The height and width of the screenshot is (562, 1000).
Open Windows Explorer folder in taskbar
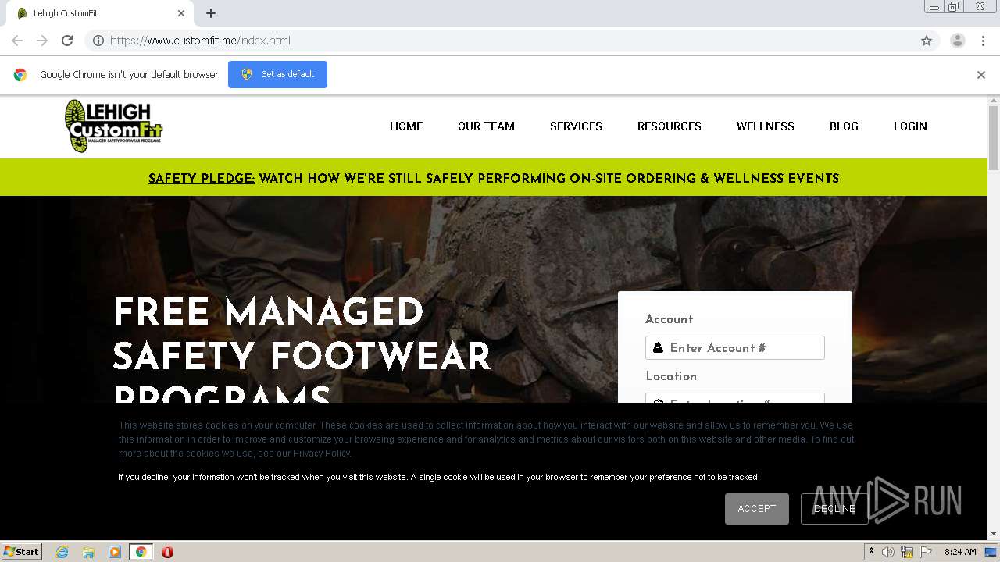tap(88, 552)
